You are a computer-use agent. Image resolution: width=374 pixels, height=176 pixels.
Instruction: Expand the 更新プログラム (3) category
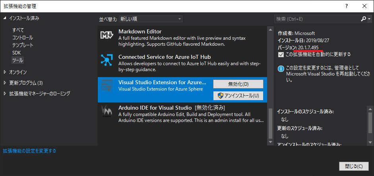click(x=5, y=83)
